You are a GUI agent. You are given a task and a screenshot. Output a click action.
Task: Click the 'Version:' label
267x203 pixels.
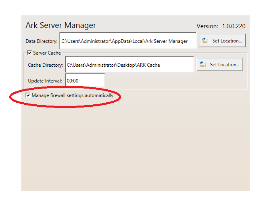207,26
